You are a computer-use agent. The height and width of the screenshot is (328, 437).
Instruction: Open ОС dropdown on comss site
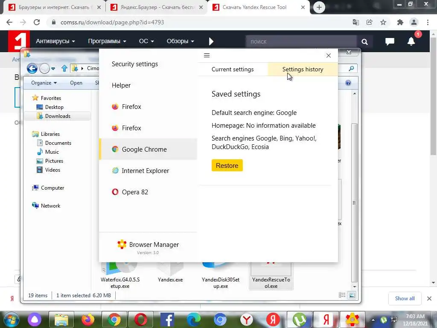146,41
